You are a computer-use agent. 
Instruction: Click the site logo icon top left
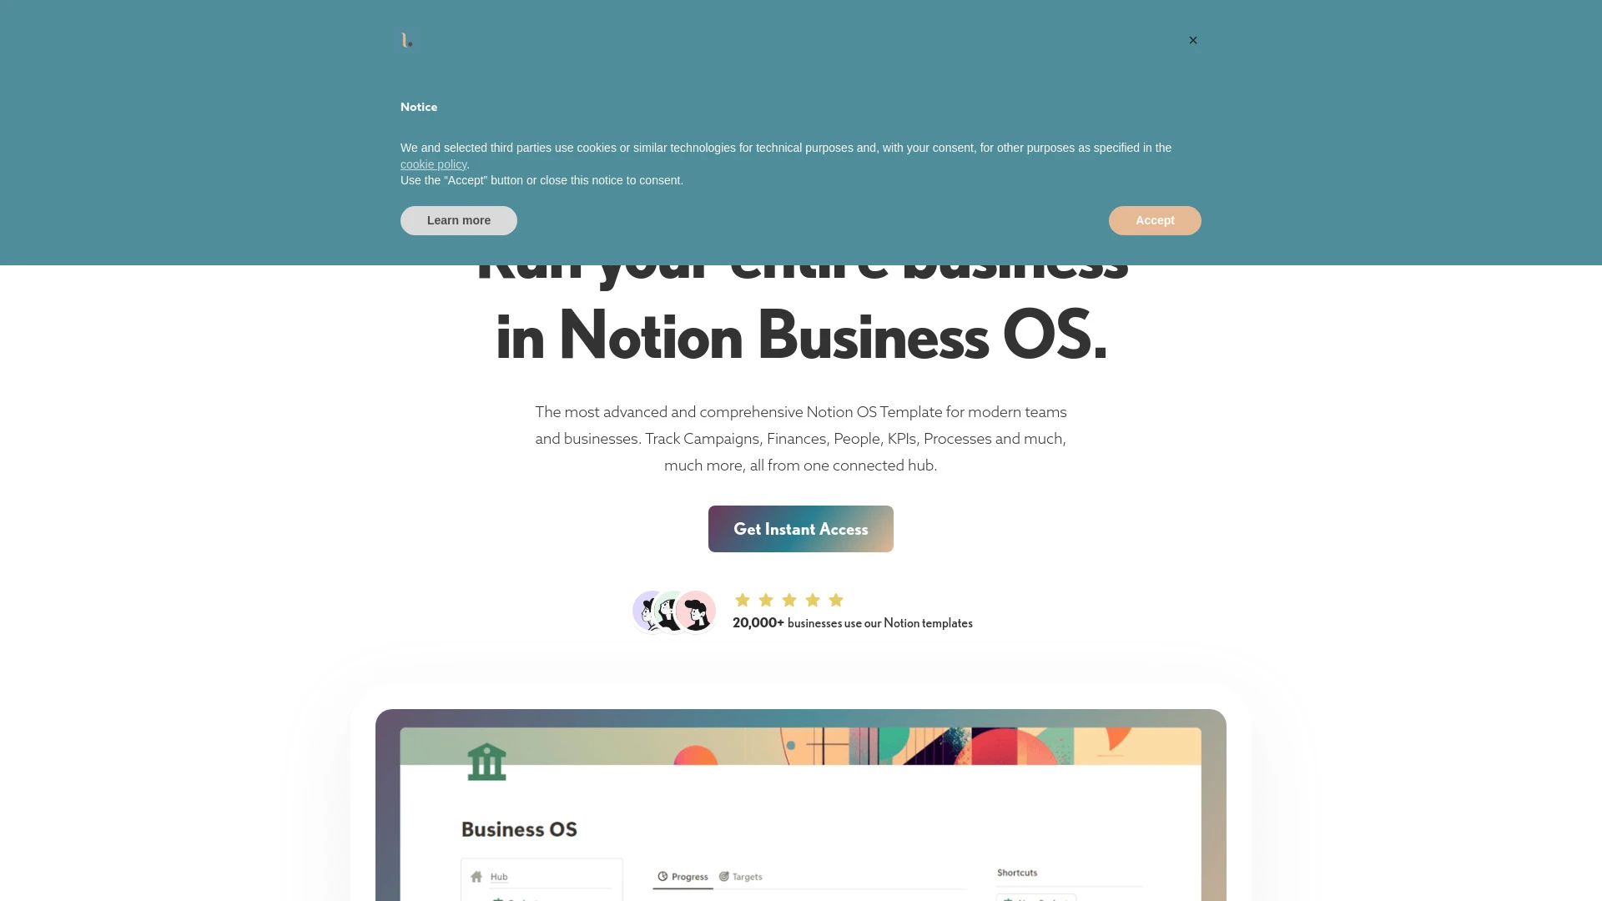(x=407, y=39)
